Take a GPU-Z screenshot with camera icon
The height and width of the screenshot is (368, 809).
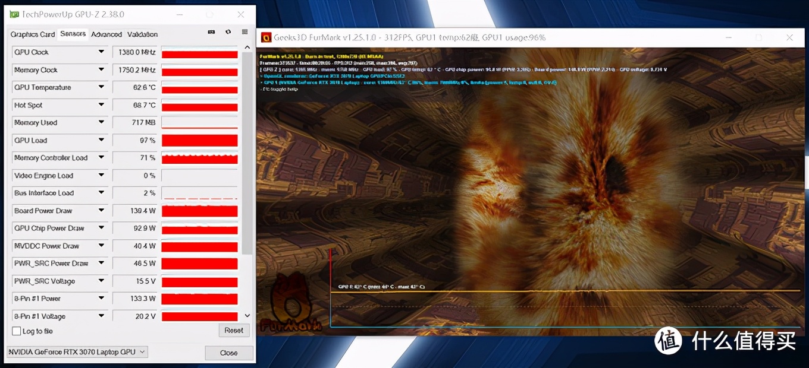coord(211,32)
